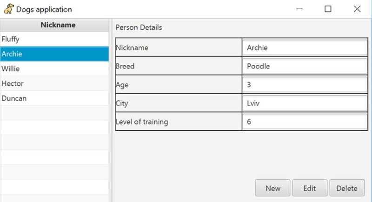The image size is (372, 202).
Task: Select Willie in the nickname list
Action: click(x=54, y=69)
